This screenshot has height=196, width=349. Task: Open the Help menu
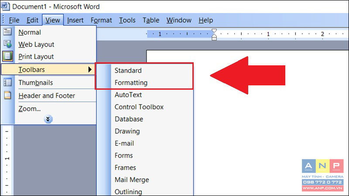[206, 20]
